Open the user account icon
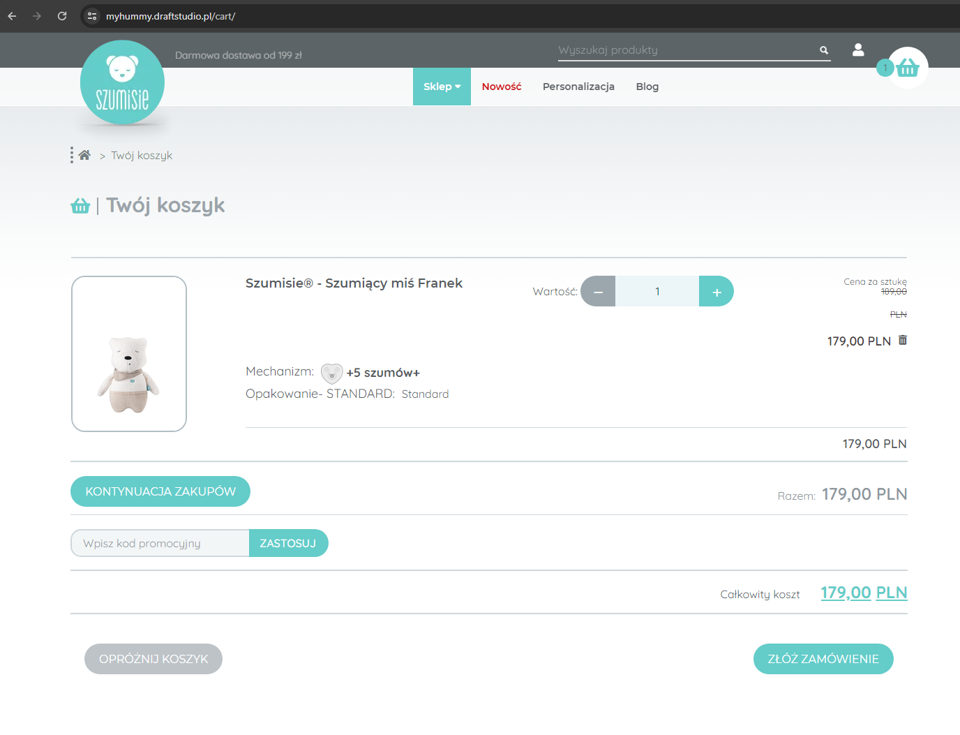This screenshot has width=960, height=735. 858,50
